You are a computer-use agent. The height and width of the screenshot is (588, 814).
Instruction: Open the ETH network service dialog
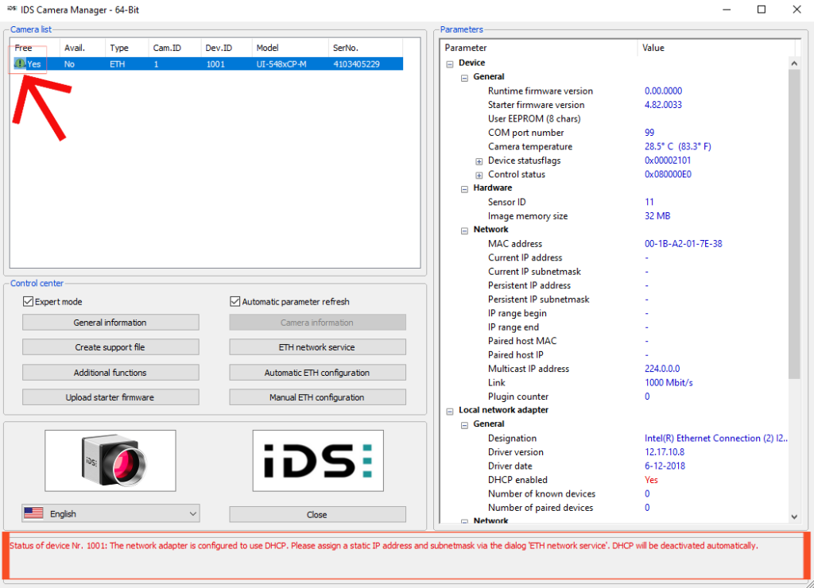tap(317, 346)
